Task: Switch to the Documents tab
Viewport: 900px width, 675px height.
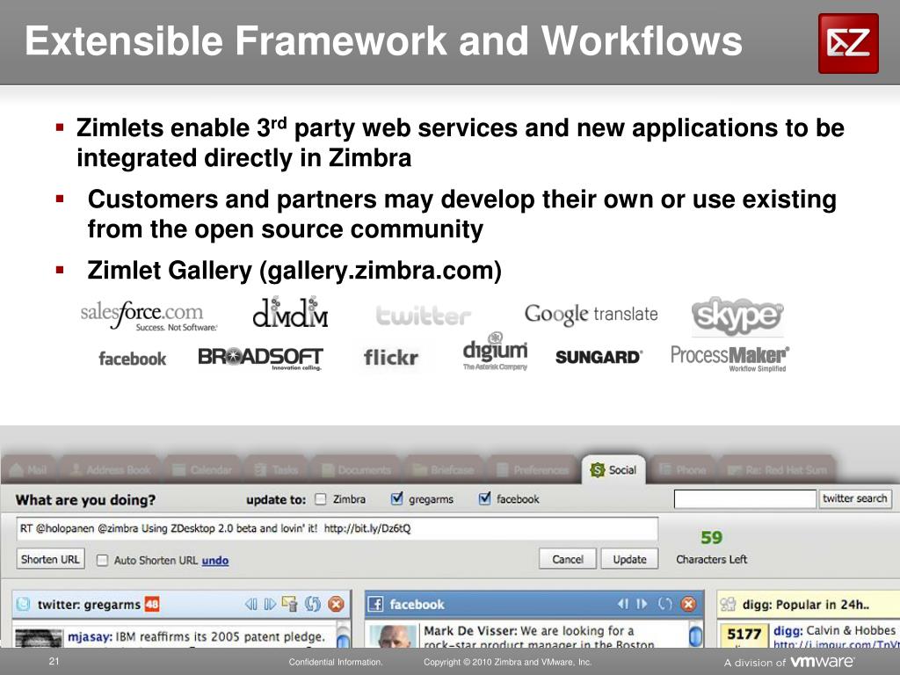Action: [357, 469]
